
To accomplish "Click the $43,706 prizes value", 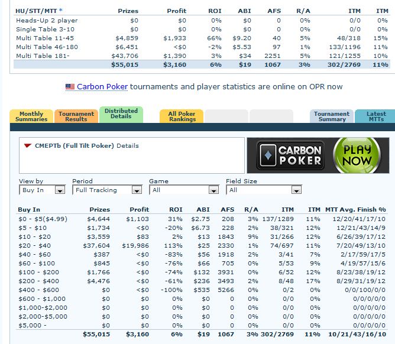I will tap(125, 56).
